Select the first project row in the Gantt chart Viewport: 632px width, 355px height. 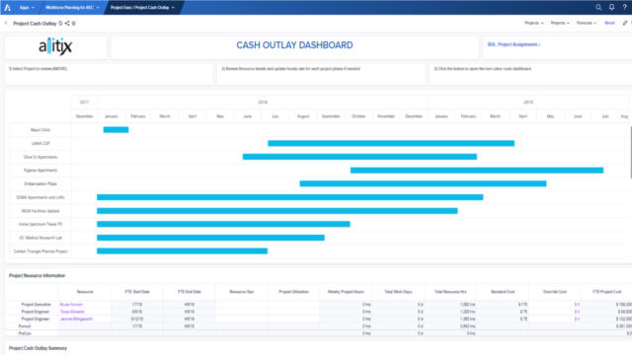tap(40, 130)
